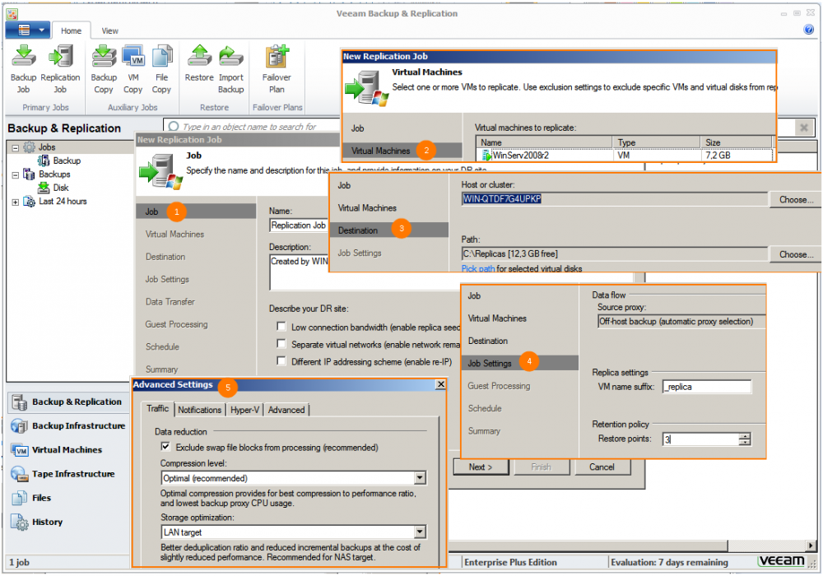The image size is (823, 576).
Task: Click the Next > button
Action: coord(481,467)
